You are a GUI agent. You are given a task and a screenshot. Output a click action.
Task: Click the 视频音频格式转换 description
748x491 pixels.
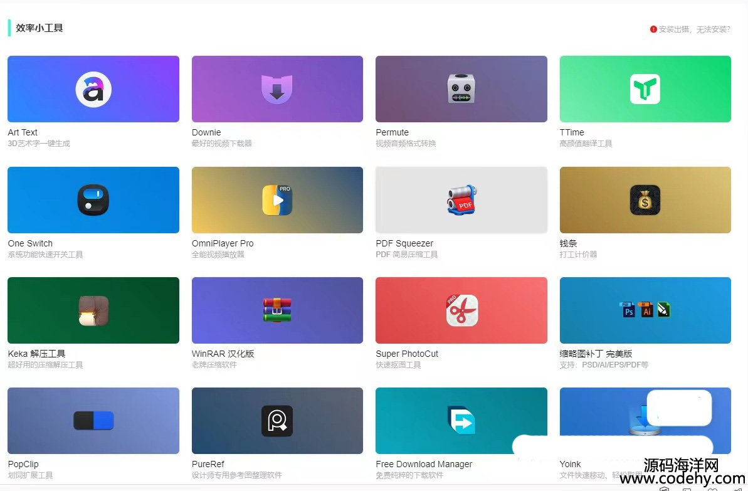click(x=406, y=144)
